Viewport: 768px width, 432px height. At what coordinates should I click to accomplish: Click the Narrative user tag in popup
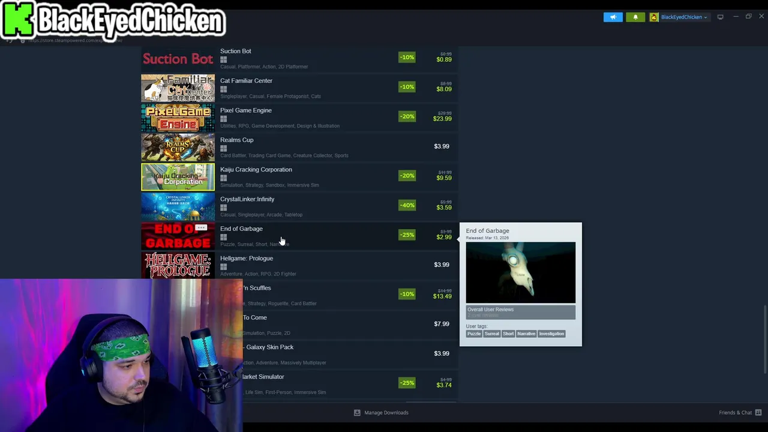point(526,334)
